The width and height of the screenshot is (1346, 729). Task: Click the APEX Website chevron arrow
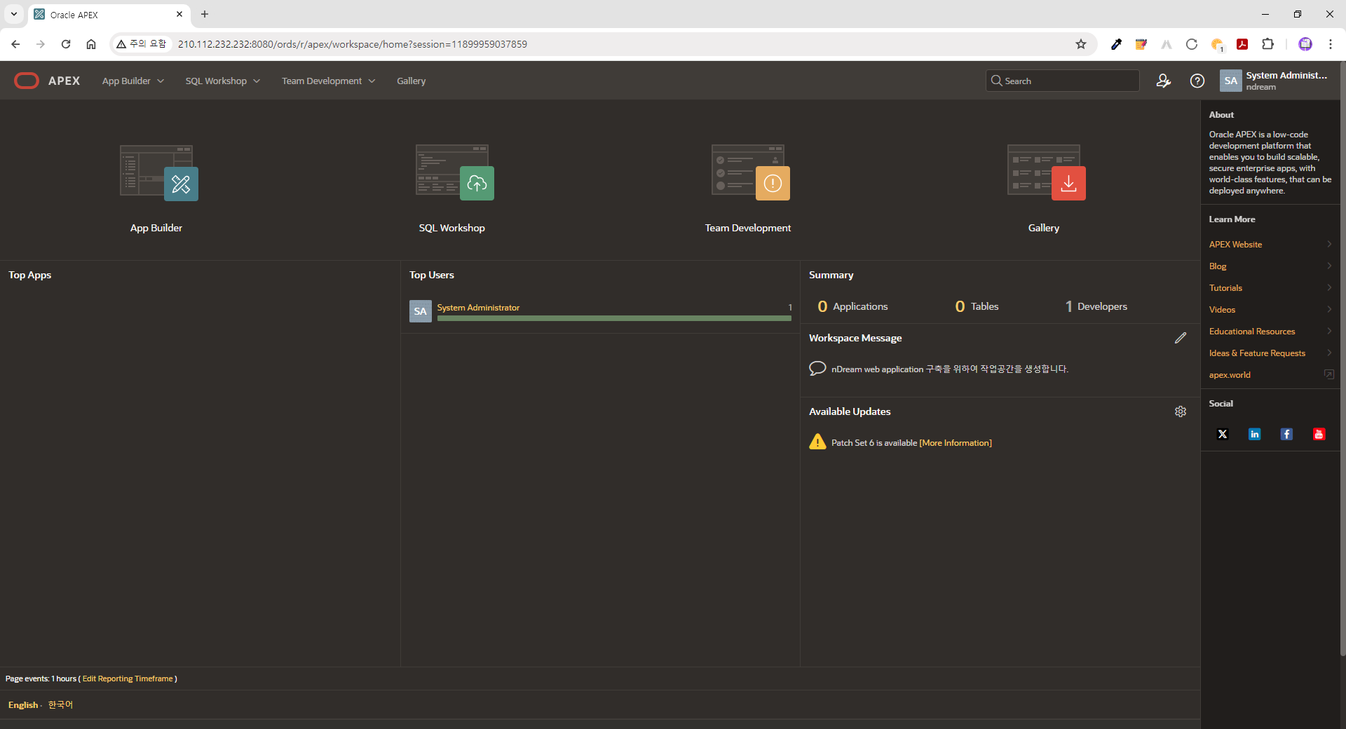(x=1329, y=244)
